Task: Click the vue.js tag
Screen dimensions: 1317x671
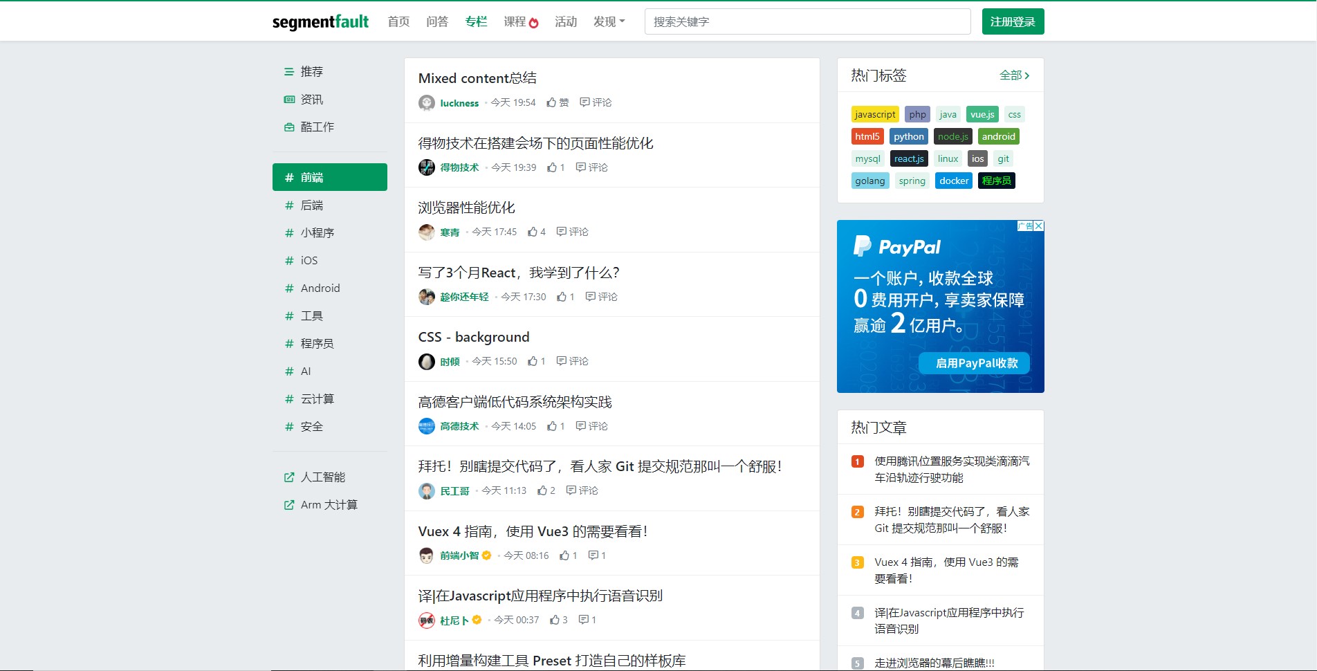Action: point(982,115)
